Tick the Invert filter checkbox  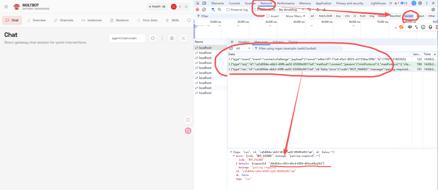point(268,16)
